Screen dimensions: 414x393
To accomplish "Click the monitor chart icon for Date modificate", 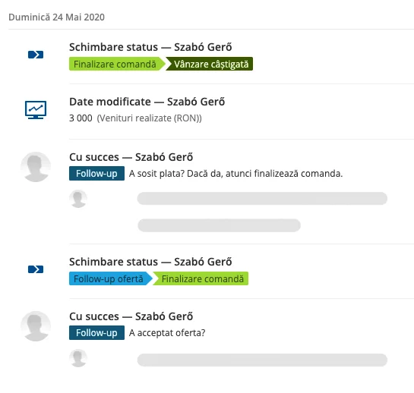I will click(36, 110).
